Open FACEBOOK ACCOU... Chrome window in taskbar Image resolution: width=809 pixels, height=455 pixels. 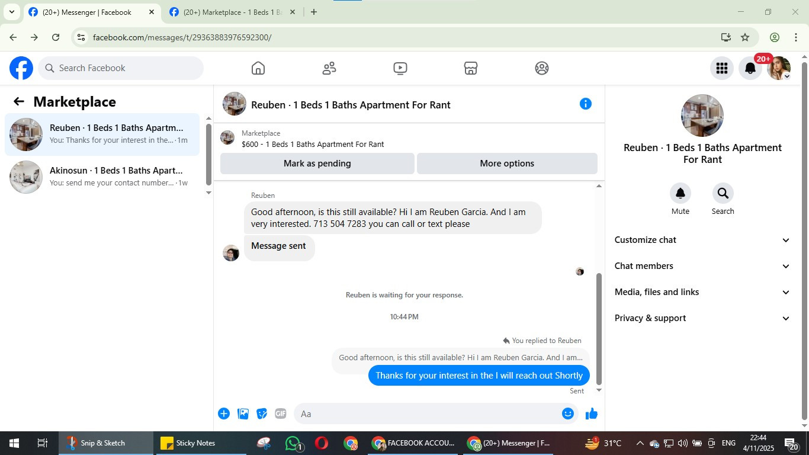point(413,443)
